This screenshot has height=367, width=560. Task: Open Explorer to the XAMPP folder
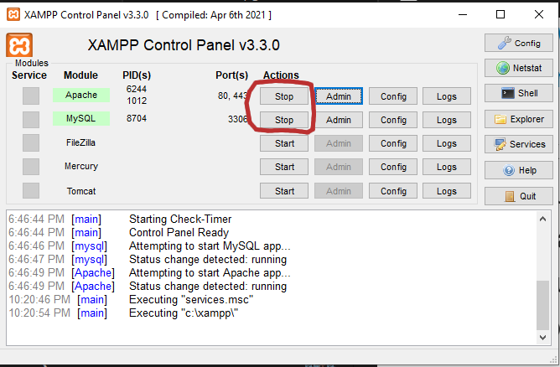click(518, 119)
